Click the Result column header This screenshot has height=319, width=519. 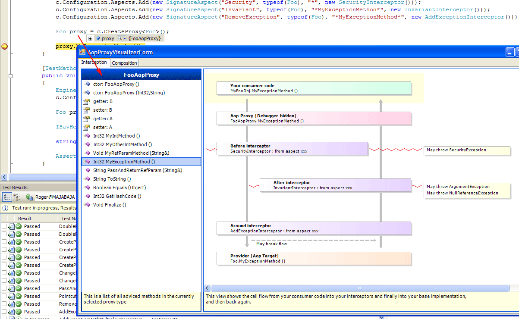click(25, 219)
